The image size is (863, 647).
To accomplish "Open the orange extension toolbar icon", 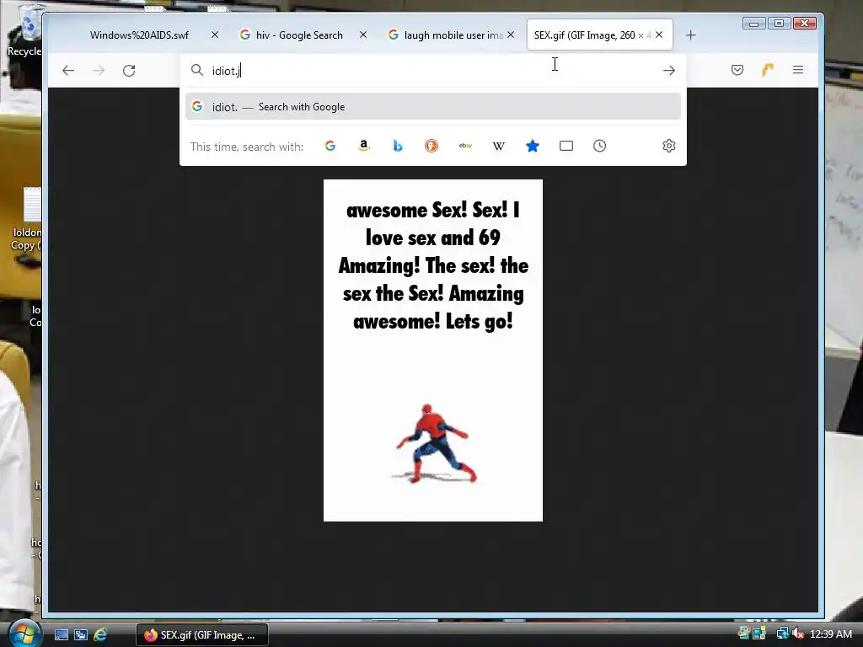I will tap(768, 70).
